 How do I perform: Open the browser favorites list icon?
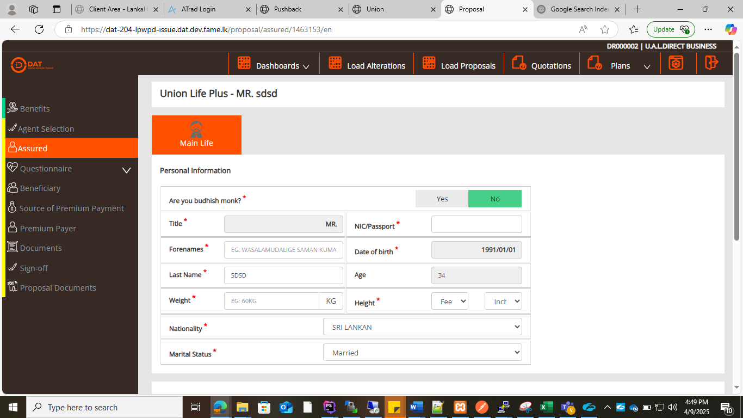633,29
